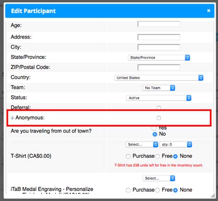Click the Age input field
This screenshot has height=201, width=218.
coord(159,24)
